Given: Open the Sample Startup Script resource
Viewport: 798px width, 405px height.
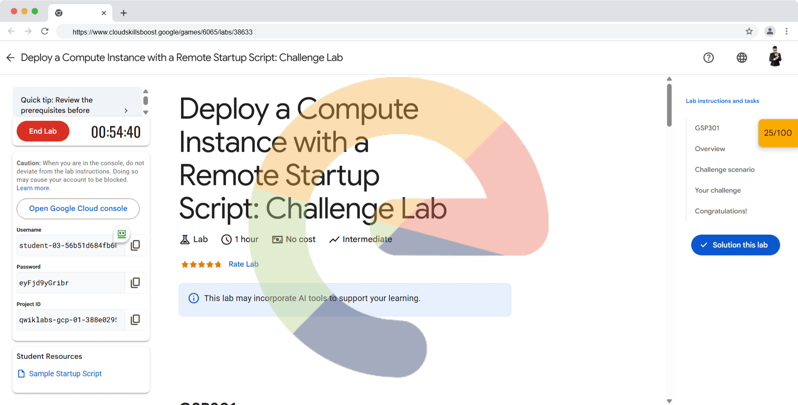Looking at the screenshot, I should click(65, 374).
